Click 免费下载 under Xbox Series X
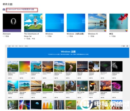This screenshot has height=111, width=130. coord(102,78)
